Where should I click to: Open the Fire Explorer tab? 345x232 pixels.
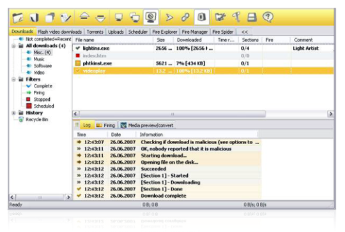click(x=165, y=32)
